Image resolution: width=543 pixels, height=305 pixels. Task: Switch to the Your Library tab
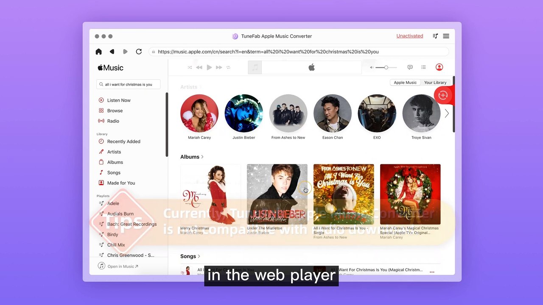(435, 83)
